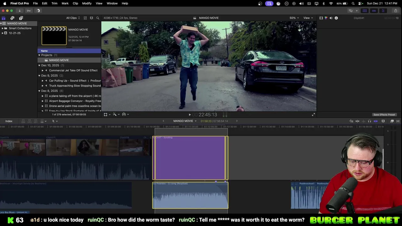Open the overwrite edit options dropdown

coord(43,121)
